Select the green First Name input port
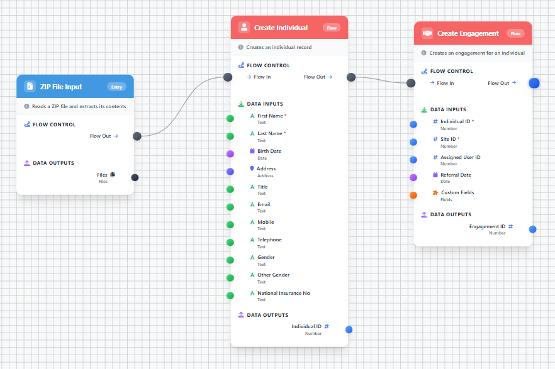The width and height of the screenshot is (555, 369). click(x=230, y=118)
